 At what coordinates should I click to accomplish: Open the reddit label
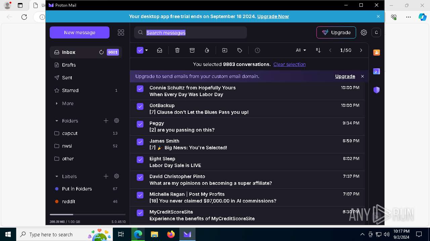click(86, 202)
